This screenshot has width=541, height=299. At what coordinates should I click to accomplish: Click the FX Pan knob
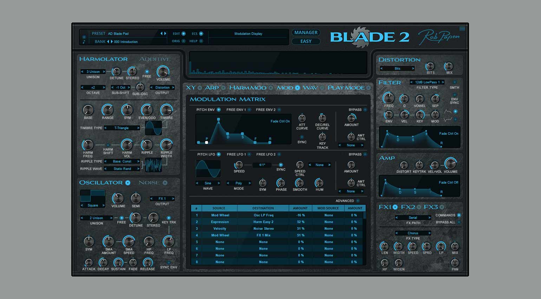coord(455,262)
